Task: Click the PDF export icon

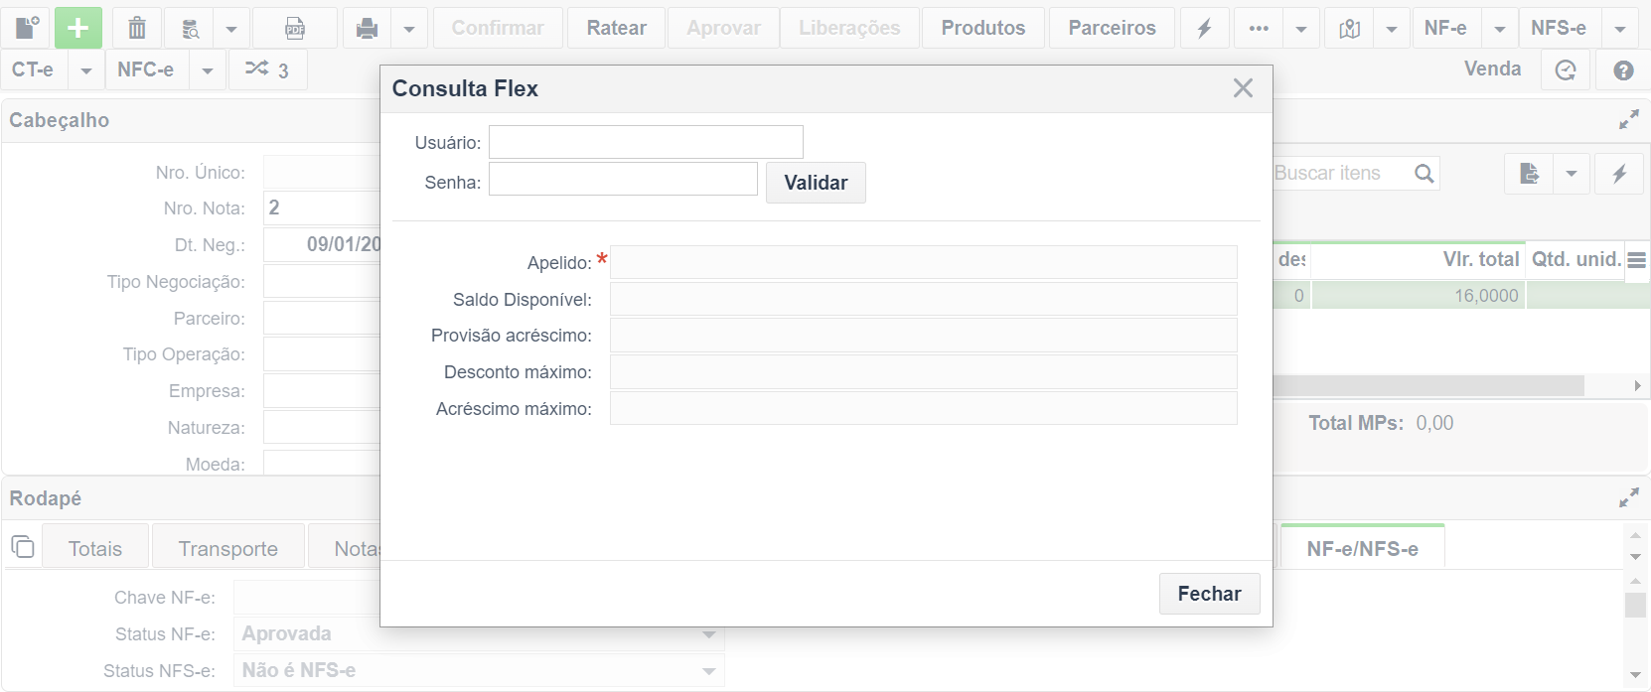Action: pyautogui.click(x=295, y=28)
